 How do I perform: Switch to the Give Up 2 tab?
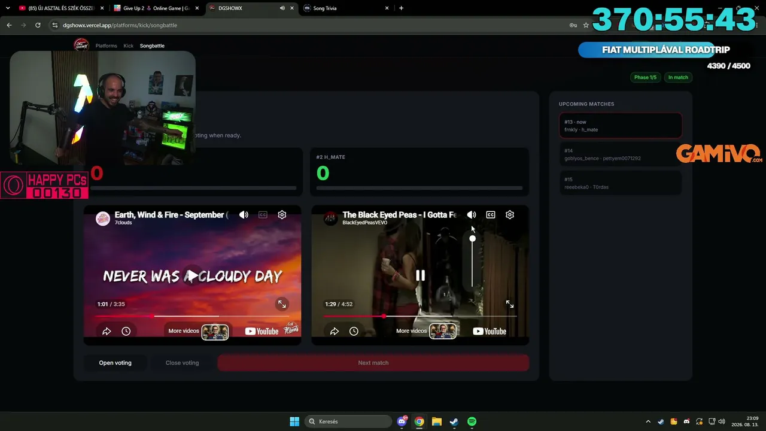click(156, 8)
